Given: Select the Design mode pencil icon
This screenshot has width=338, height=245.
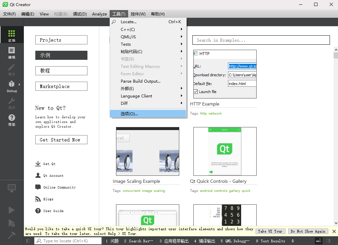Looking at the screenshot, I should [x=12, y=67].
